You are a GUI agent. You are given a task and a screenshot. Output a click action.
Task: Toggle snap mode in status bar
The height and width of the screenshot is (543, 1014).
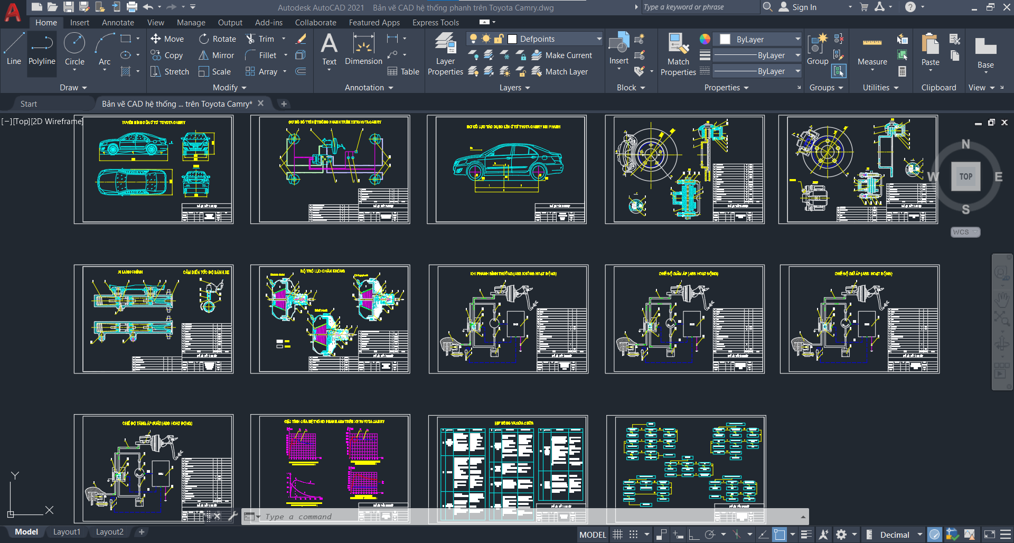(634, 535)
